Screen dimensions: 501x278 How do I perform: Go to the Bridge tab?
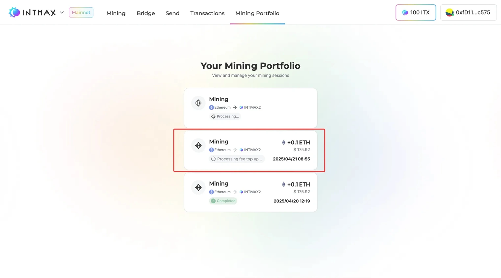pos(146,13)
